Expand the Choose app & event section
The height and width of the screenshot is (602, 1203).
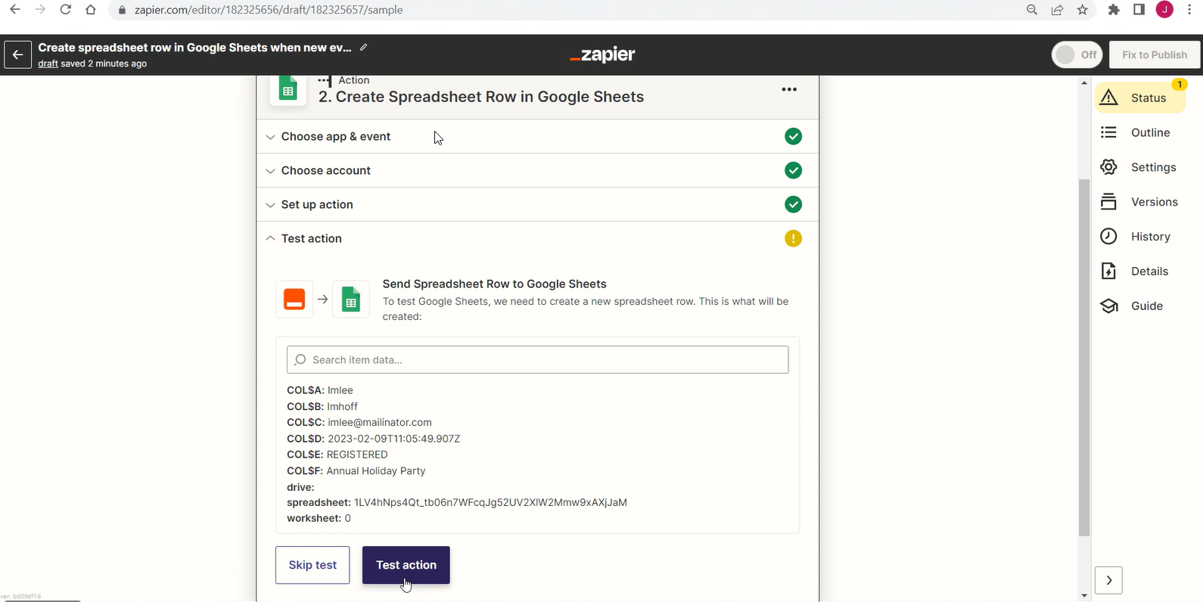tap(336, 137)
